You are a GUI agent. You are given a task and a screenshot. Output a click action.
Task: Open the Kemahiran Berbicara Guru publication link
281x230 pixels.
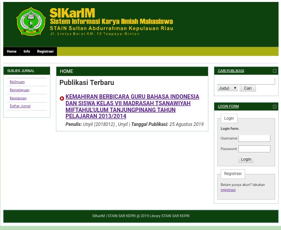click(132, 106)
